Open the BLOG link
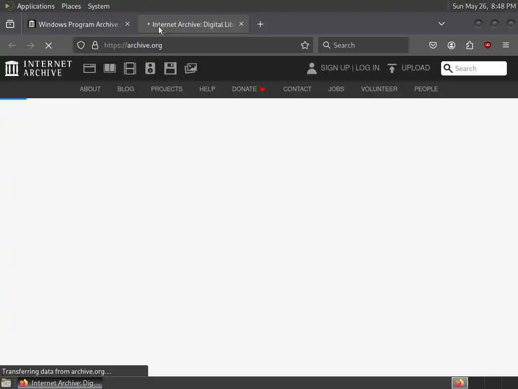The height and width of the screenshot is (389, 518). click(x=126, y=89)
